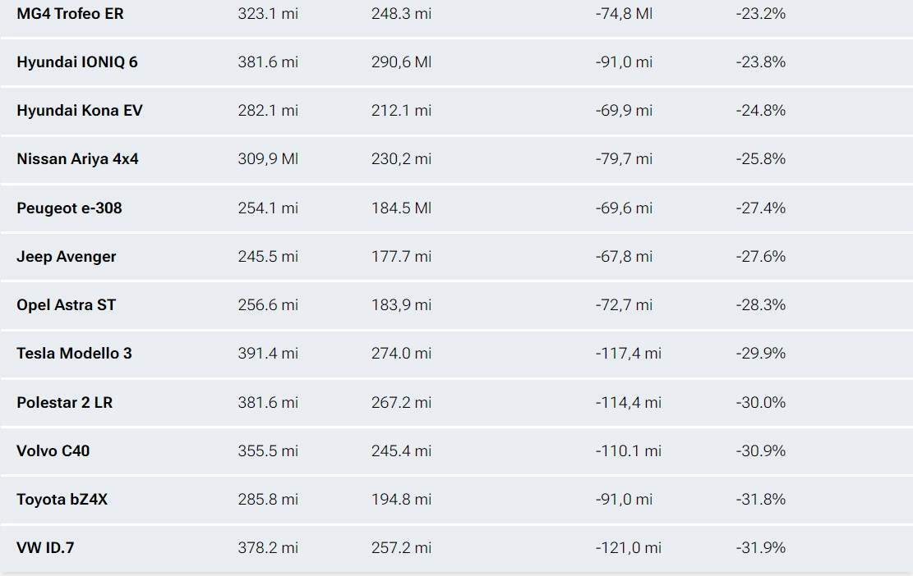Click the Tesla Modello 3 model name
Image resolution: width=913 pixels, height=576 pixels.
pyautogui.click(x=74, y=353)
